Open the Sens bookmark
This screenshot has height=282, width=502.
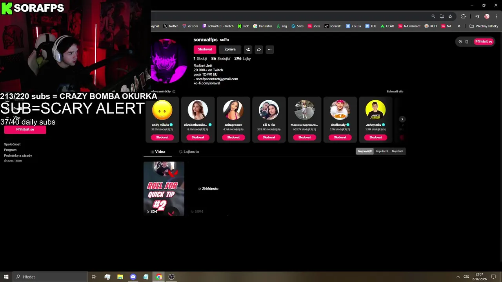pyautogui.click(x=297, y=26)
